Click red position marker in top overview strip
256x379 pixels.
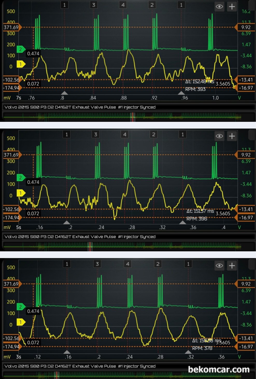(x=133, y=117)
